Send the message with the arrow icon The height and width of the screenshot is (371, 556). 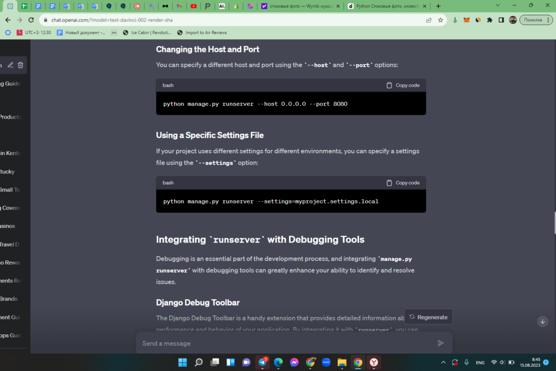click(441, 343)
